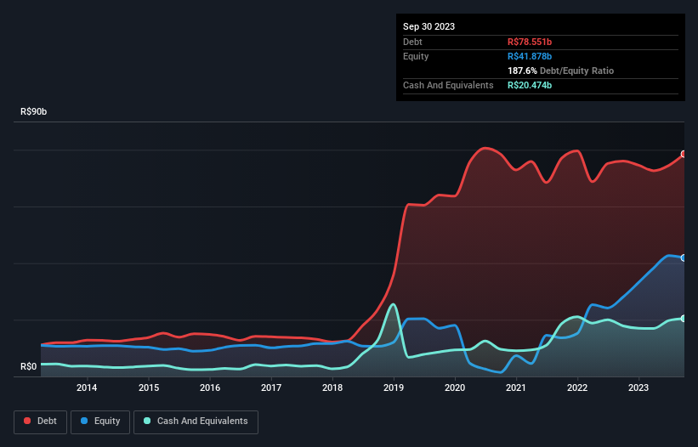698x447 pixels.
Task: Click the 2023 x-axis label
Action: [x=638, y=388]
